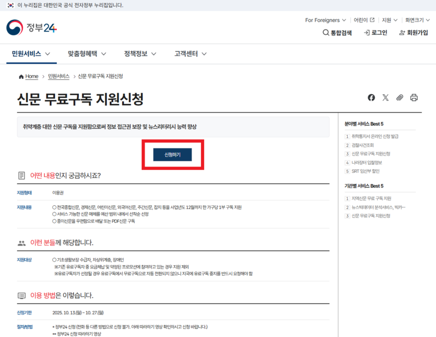
Task: Open 민원서비스 main menu
Action: (31, 54)
